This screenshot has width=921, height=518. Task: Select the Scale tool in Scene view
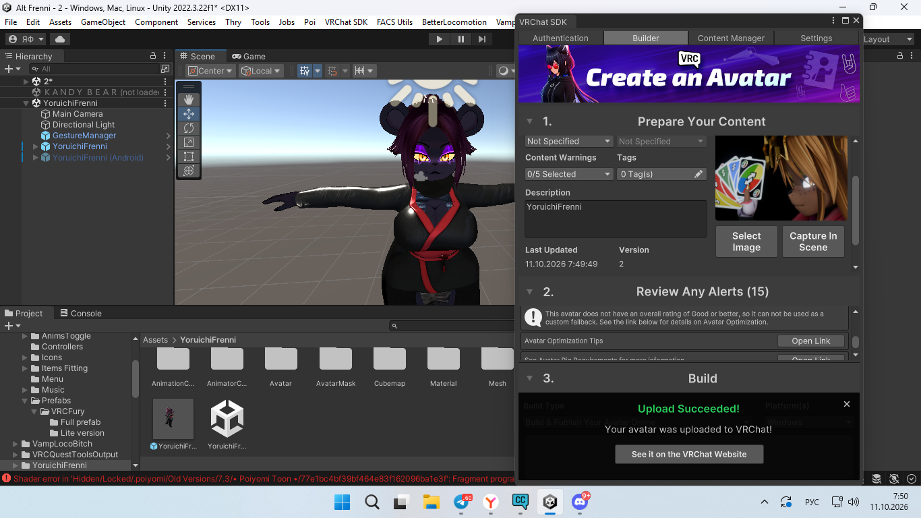tap(189, 142)
